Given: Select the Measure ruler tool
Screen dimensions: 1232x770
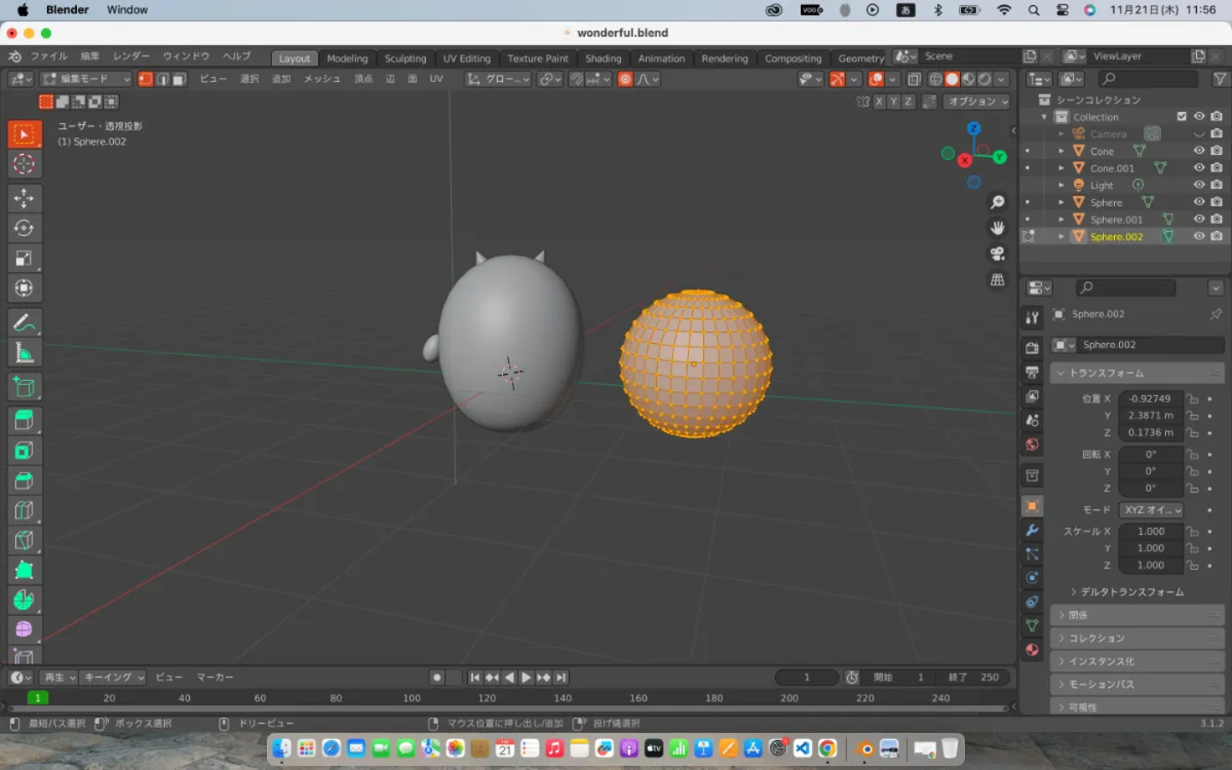Looking at the screenshot, I should point(24,352).
